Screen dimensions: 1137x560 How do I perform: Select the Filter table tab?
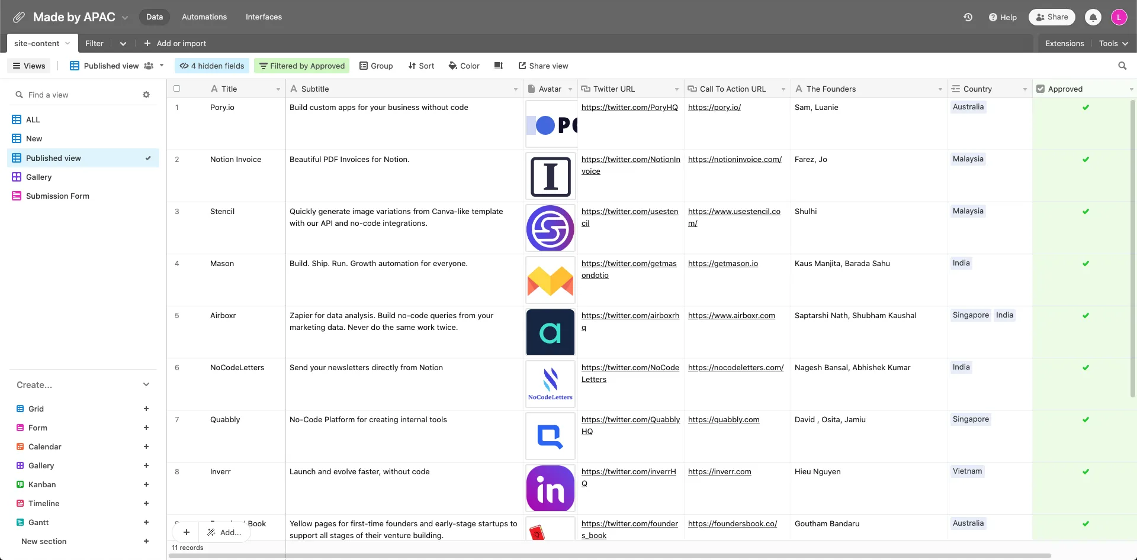pos(94,43)
